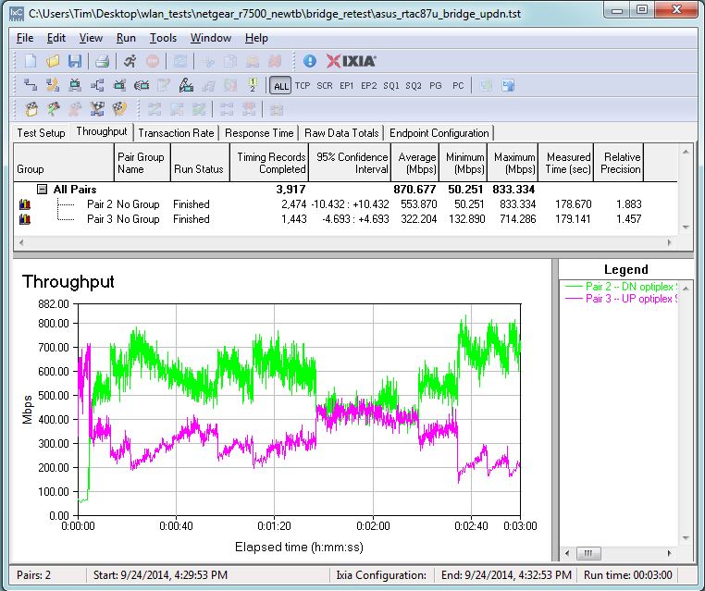Click the blue info icon beside IXIA
705x591 pixels.
coord(309,61)
